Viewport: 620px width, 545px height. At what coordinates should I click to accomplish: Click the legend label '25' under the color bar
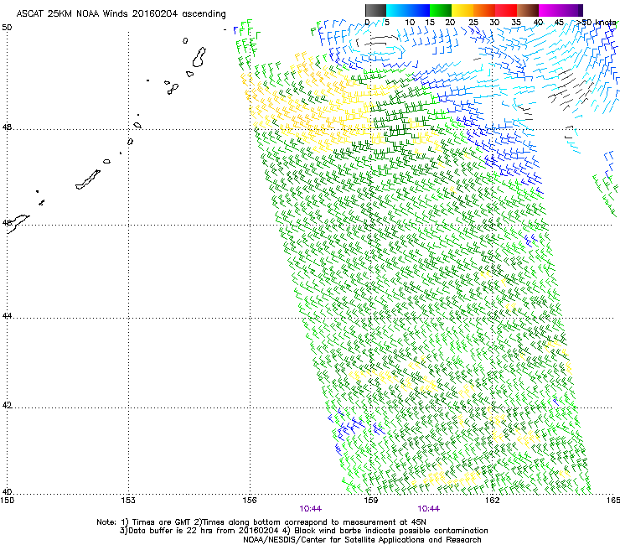473,23
